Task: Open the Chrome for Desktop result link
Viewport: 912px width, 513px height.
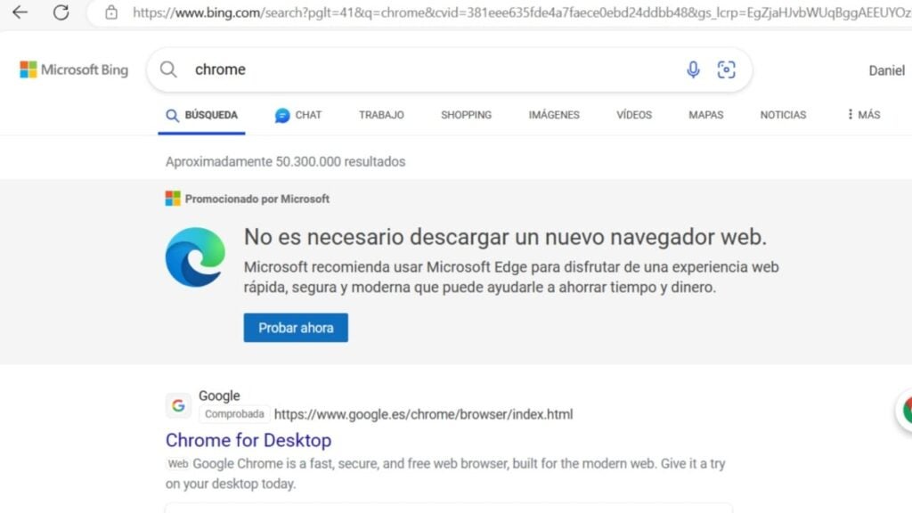Action: point(248,440)
